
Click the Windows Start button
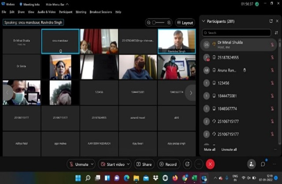[x=78, y=178]
